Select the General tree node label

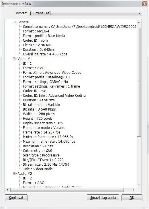pos(23,22)
